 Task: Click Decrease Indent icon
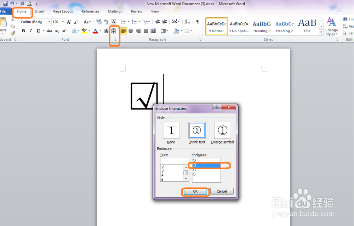coord(158,22)
